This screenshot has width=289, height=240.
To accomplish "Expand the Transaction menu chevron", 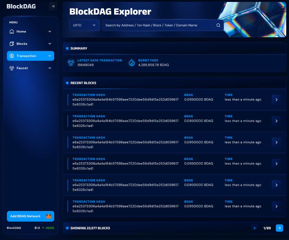I will click(50, 56).
